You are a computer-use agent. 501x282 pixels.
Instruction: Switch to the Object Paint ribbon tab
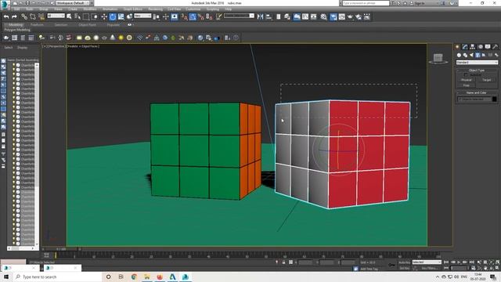click(x=87, y=25)
